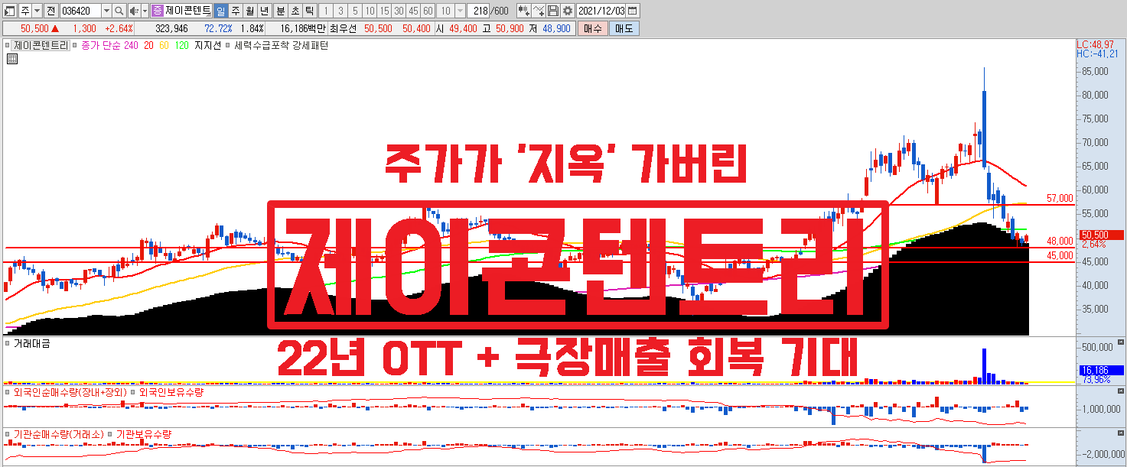Click the 57,000 resistance line label

pyautogui.click(x=1060, y=198)
